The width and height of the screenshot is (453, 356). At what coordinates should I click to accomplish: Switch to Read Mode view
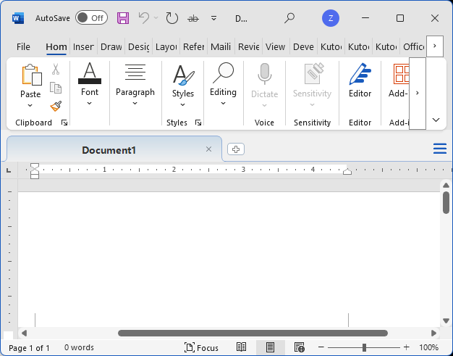click(242, 347)
